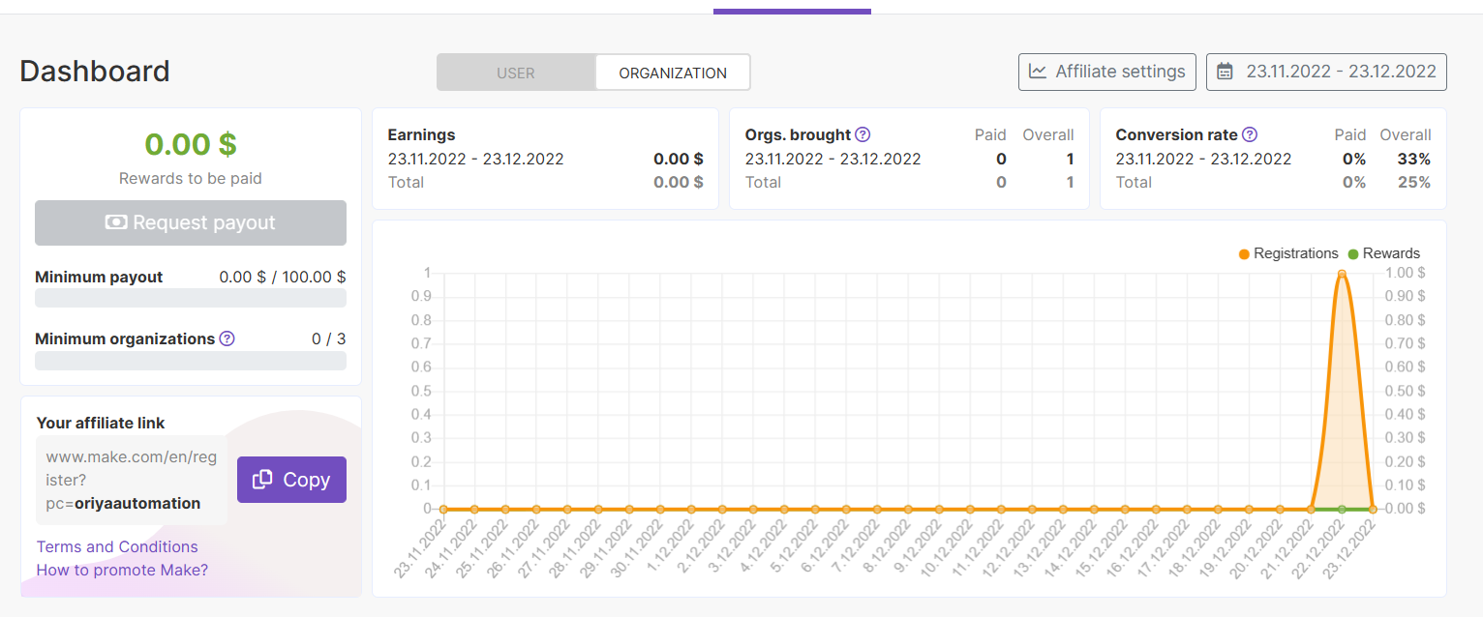Click the Minimum payout progress bar
This screenshot has width=1483, height=617.
click(x=191, y=298)
